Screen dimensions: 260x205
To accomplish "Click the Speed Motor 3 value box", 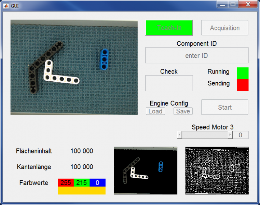I will (x=241, y=135).
